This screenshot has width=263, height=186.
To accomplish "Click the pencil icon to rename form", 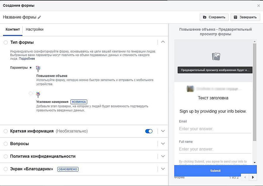I will point(39,17).
